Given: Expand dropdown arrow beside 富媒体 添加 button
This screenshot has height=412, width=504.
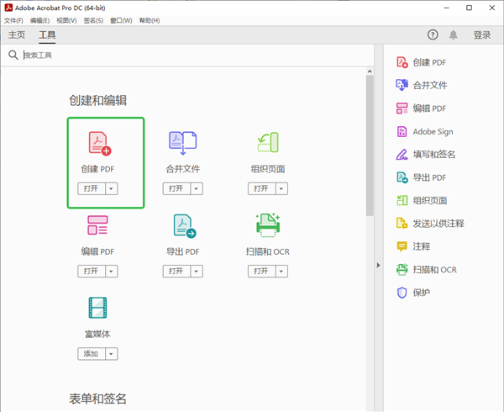Looking at the screenshot, I should point(111,354).
